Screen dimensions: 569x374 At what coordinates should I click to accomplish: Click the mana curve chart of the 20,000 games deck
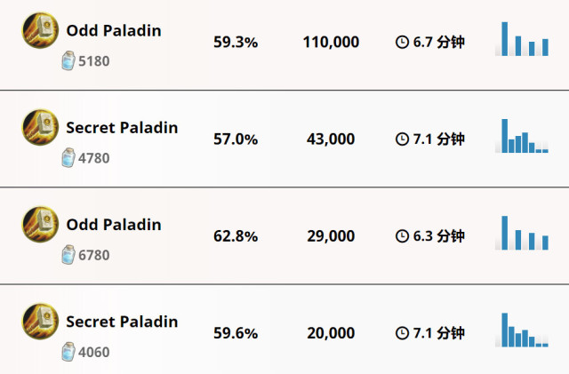(x=522, y=330)
